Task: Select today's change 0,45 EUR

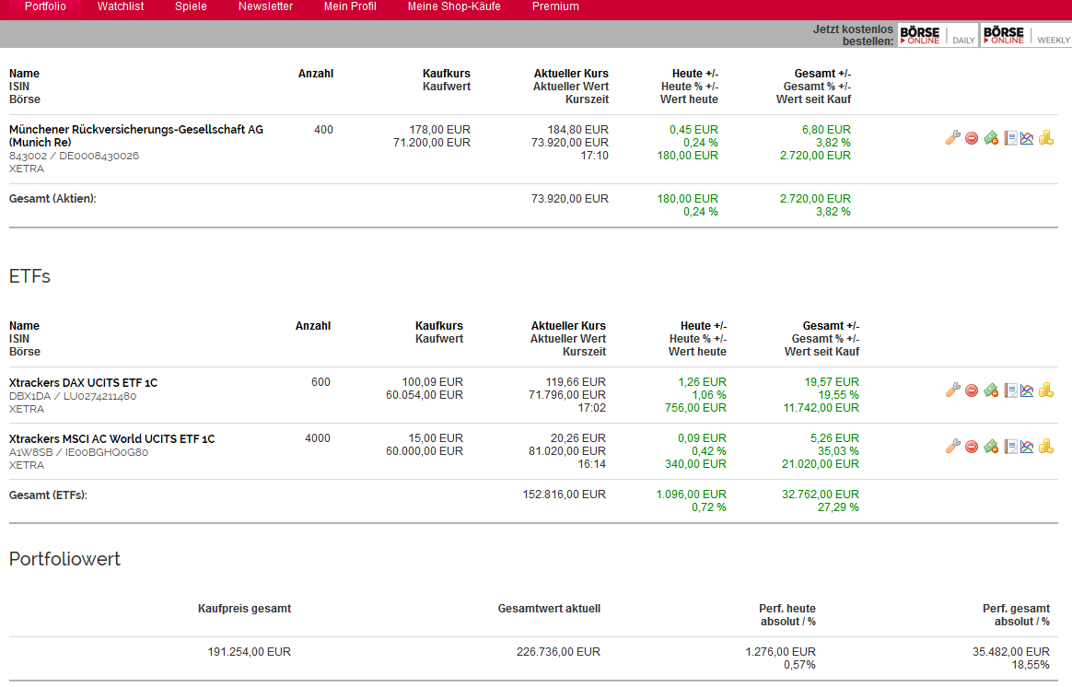Action: pos(693,130)
